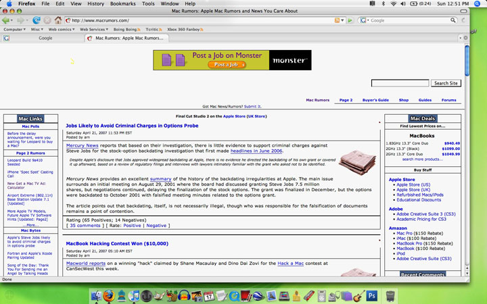Open the Buyer's Guide navigation link

click(x=375, y=100)
